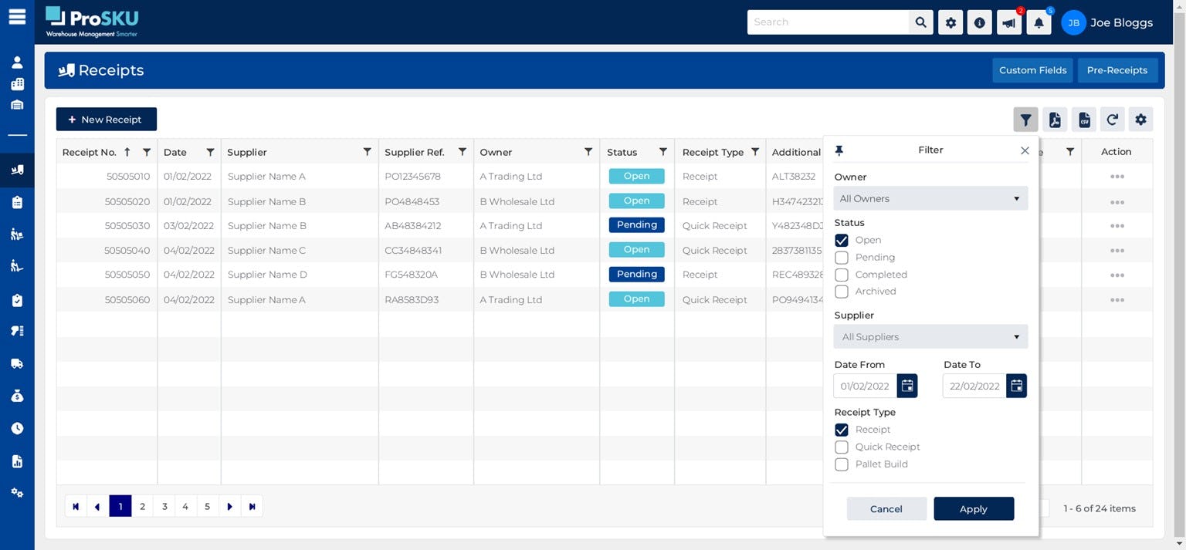The height and width of the screenshot is (550, 1186).
Task: Open the hamburger navigation menu
Action: [17, 15]
